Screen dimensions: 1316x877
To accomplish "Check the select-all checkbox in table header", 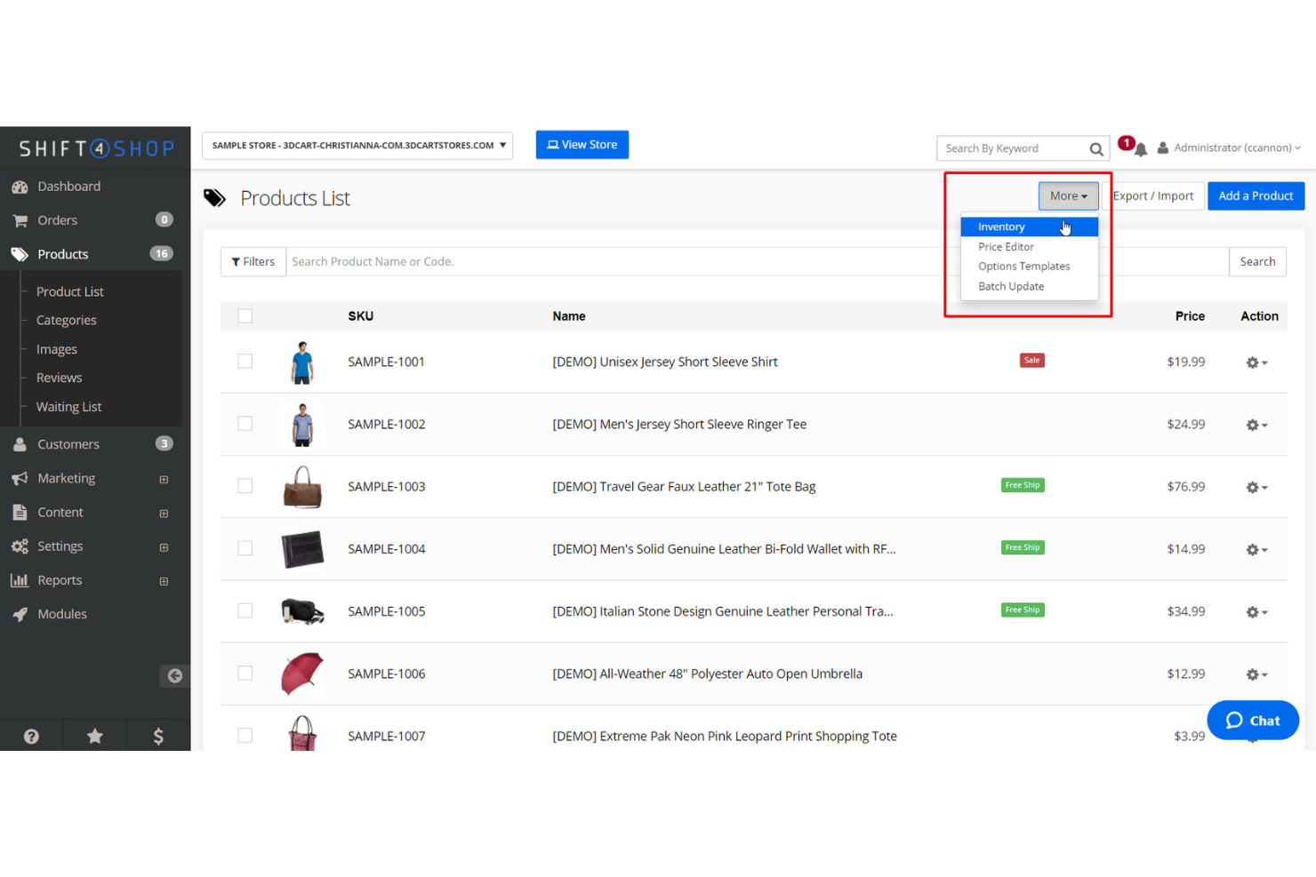I will (x=245, y=315).
